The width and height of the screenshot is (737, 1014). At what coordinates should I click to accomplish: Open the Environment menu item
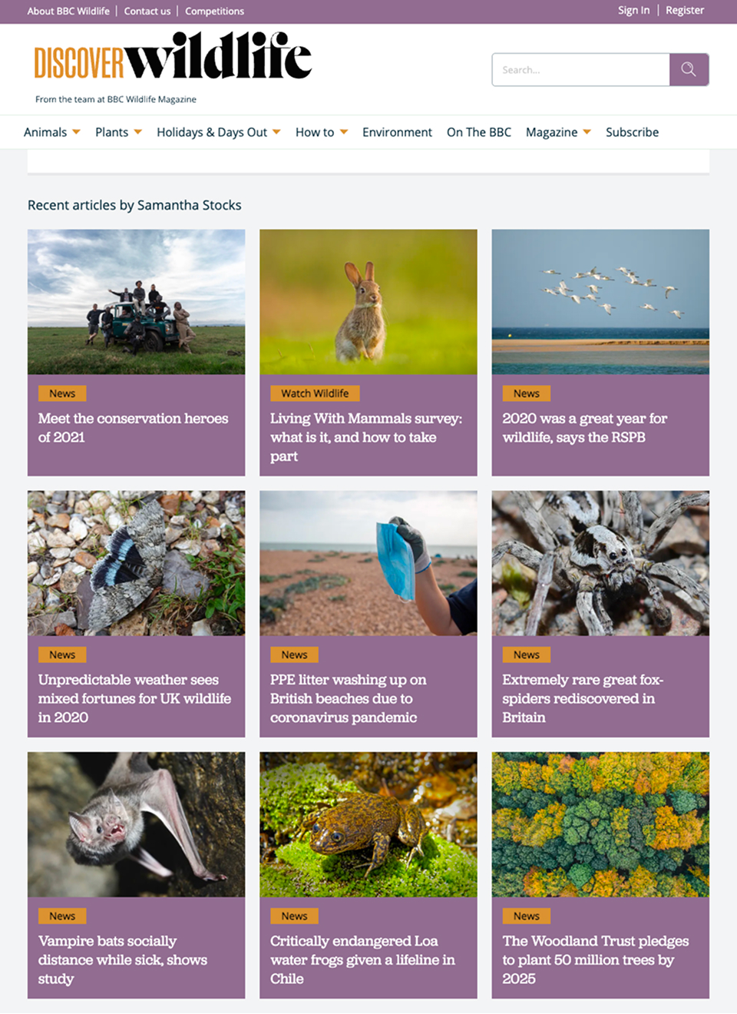397,132
